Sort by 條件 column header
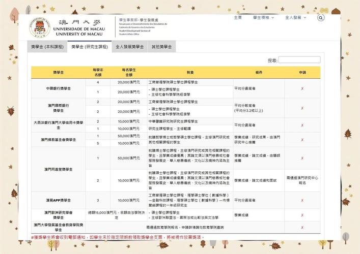The width and height of the screenshot is (360, 254). (x=259, y=72)
